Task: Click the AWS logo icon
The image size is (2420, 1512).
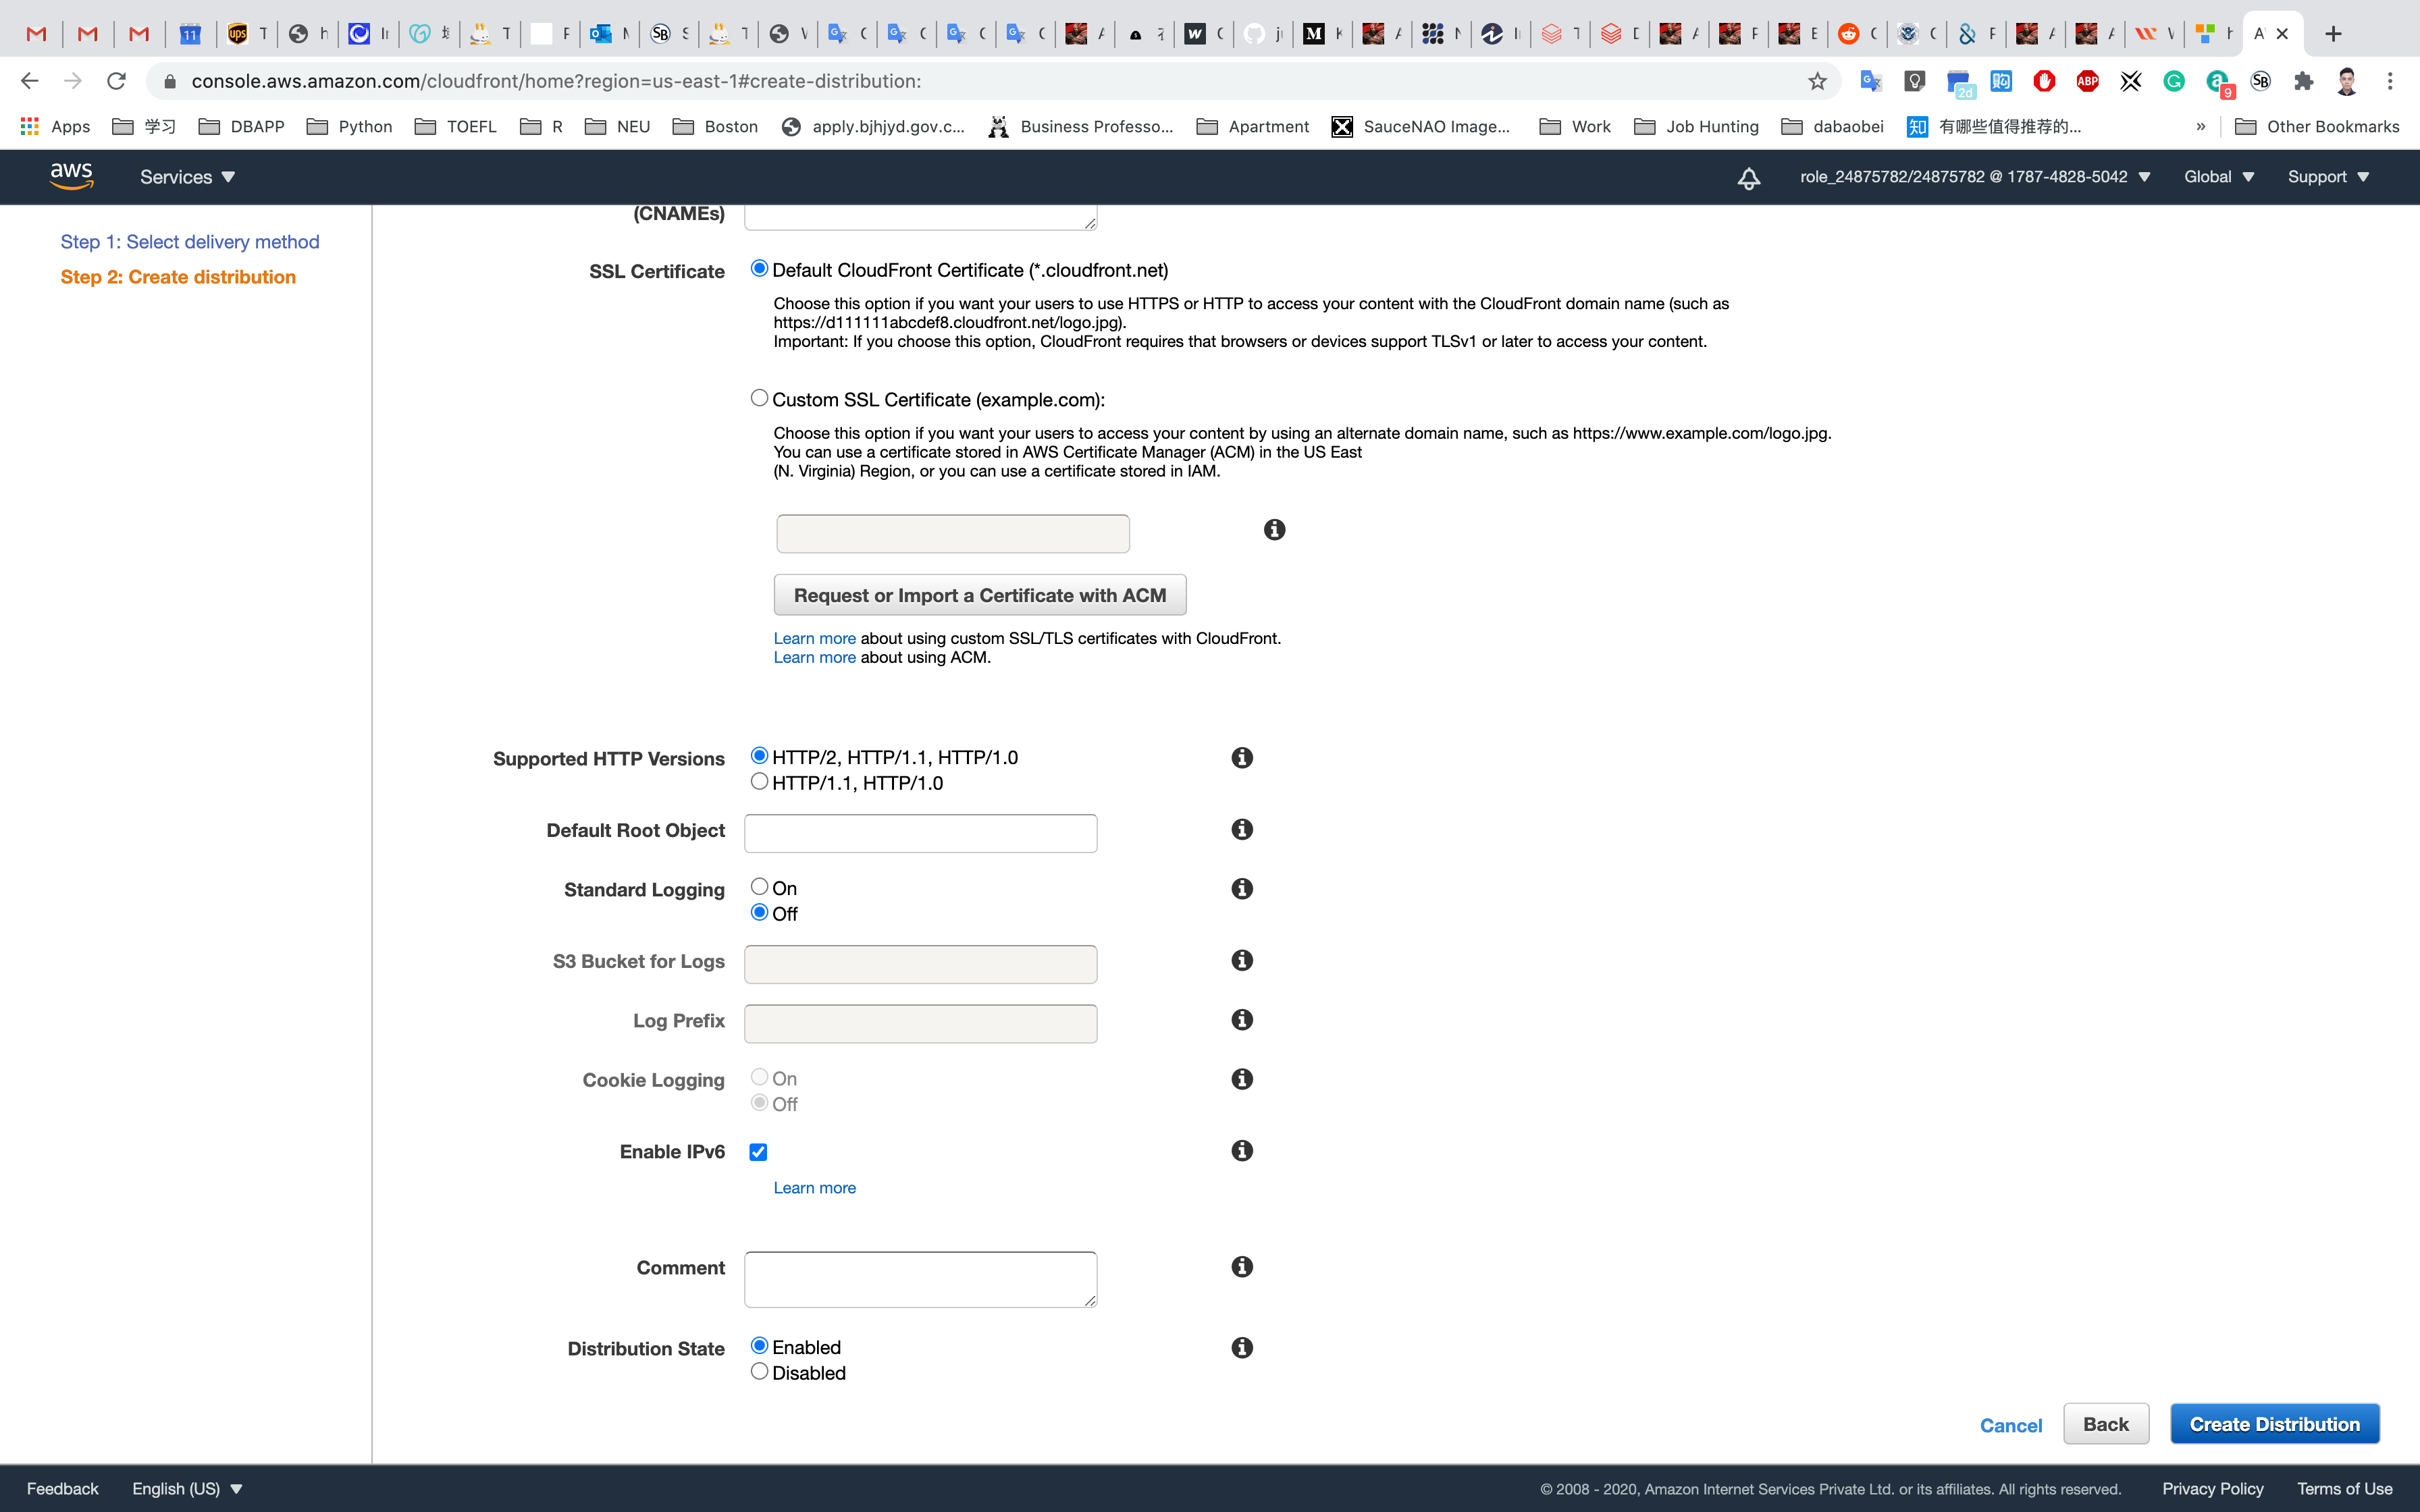Action: pos(71,176)
